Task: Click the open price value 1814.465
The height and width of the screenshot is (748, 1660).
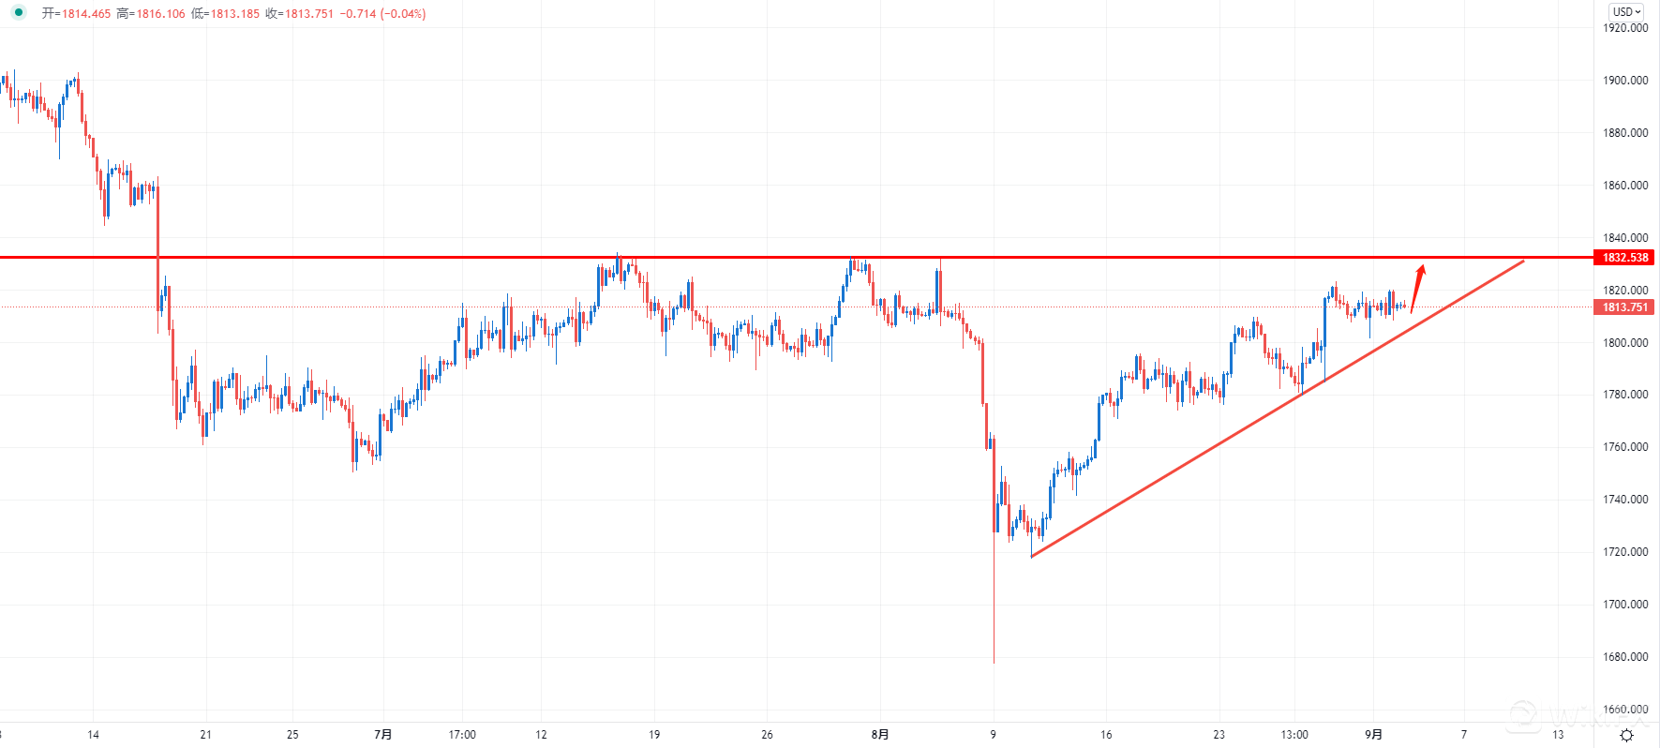Action: click(x=86, y=14)
